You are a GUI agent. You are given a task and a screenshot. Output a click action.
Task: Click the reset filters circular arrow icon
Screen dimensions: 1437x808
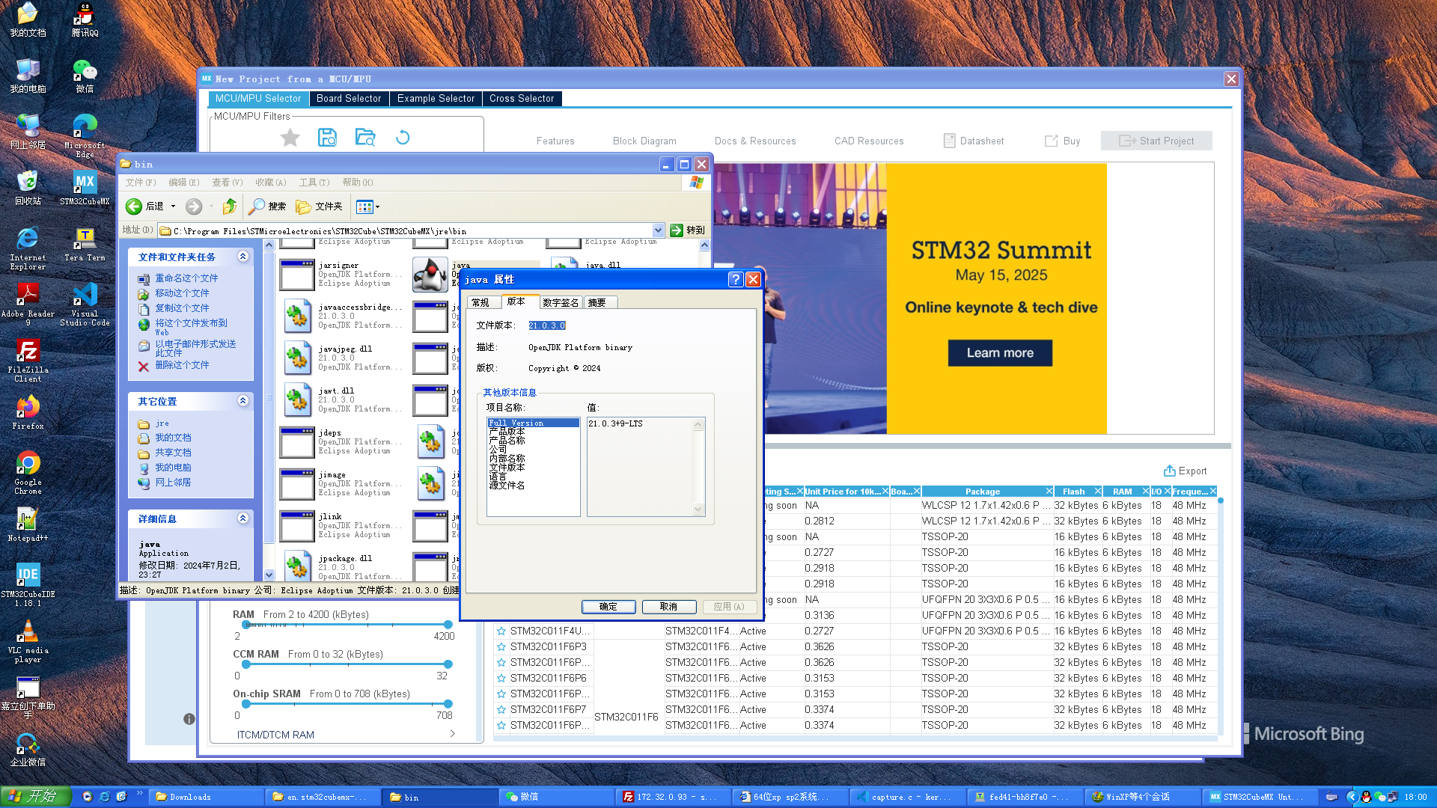click(x=403, y=138)
